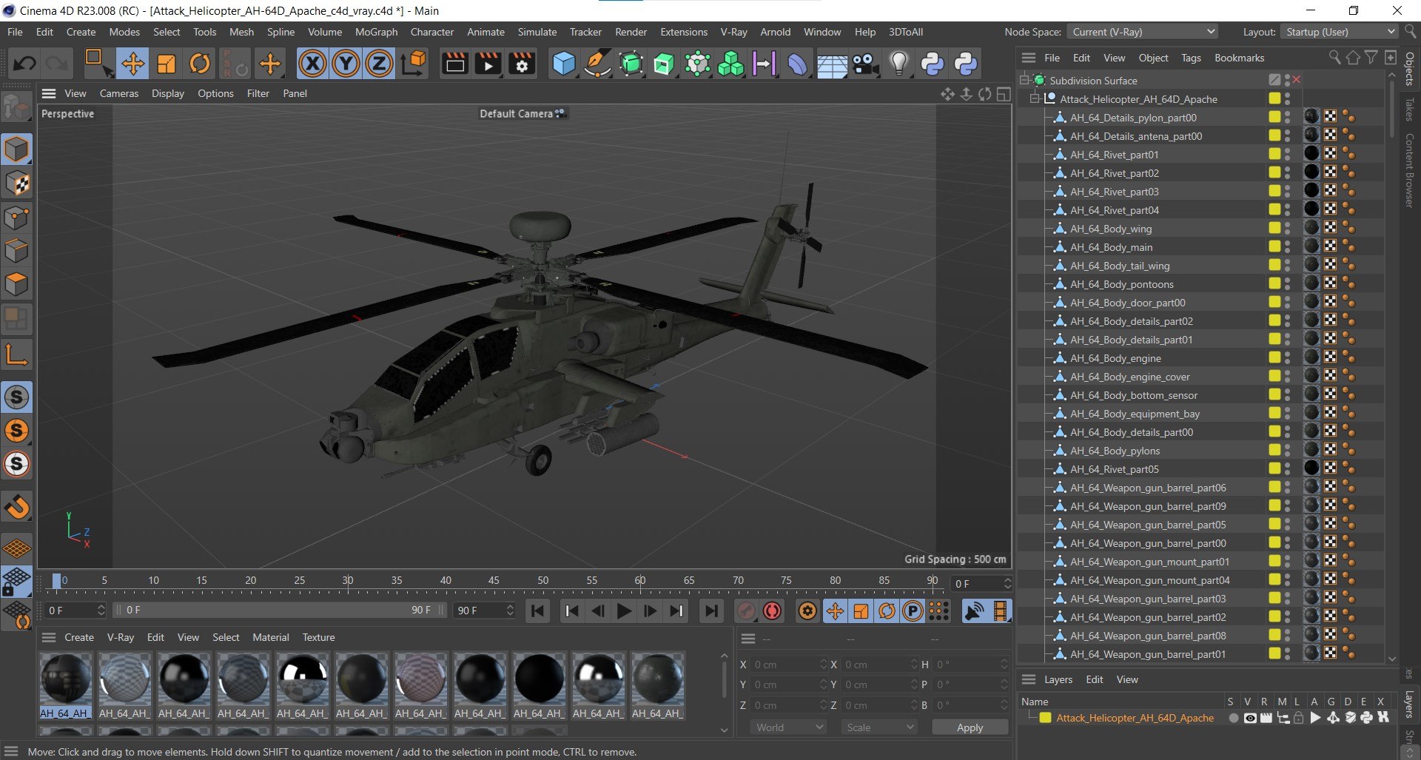Toggle X axis lock

(312, 64)
